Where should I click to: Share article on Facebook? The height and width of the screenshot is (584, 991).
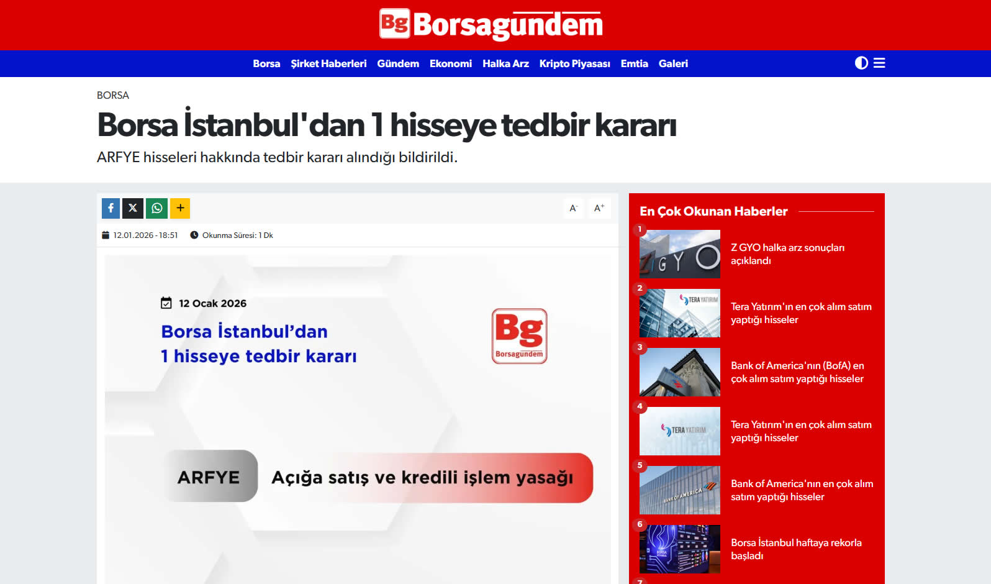click(x=111, y=208)
